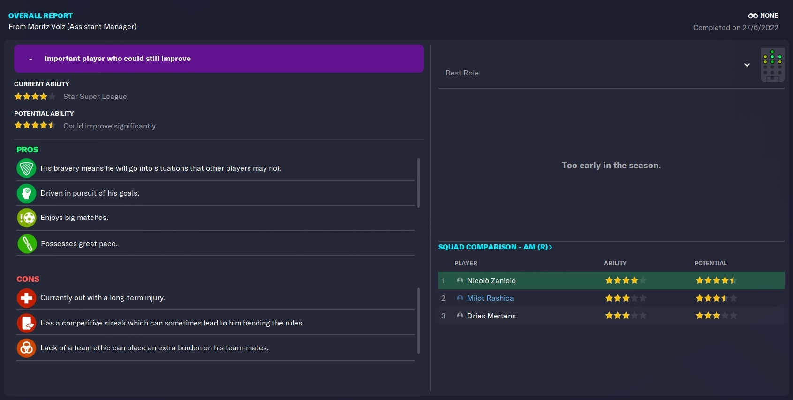The width and height of the screenshot is (793, 400).
Task: Click 'Completed on 27/6/2022' date text
Action: (735, 28)
